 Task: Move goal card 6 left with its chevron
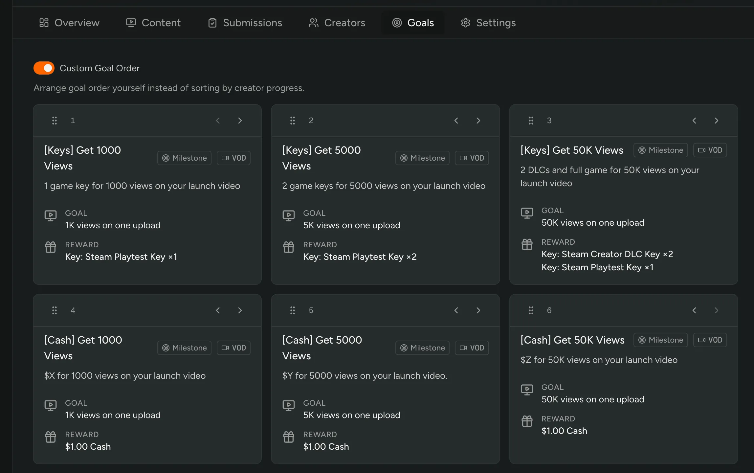coord(694,310)
